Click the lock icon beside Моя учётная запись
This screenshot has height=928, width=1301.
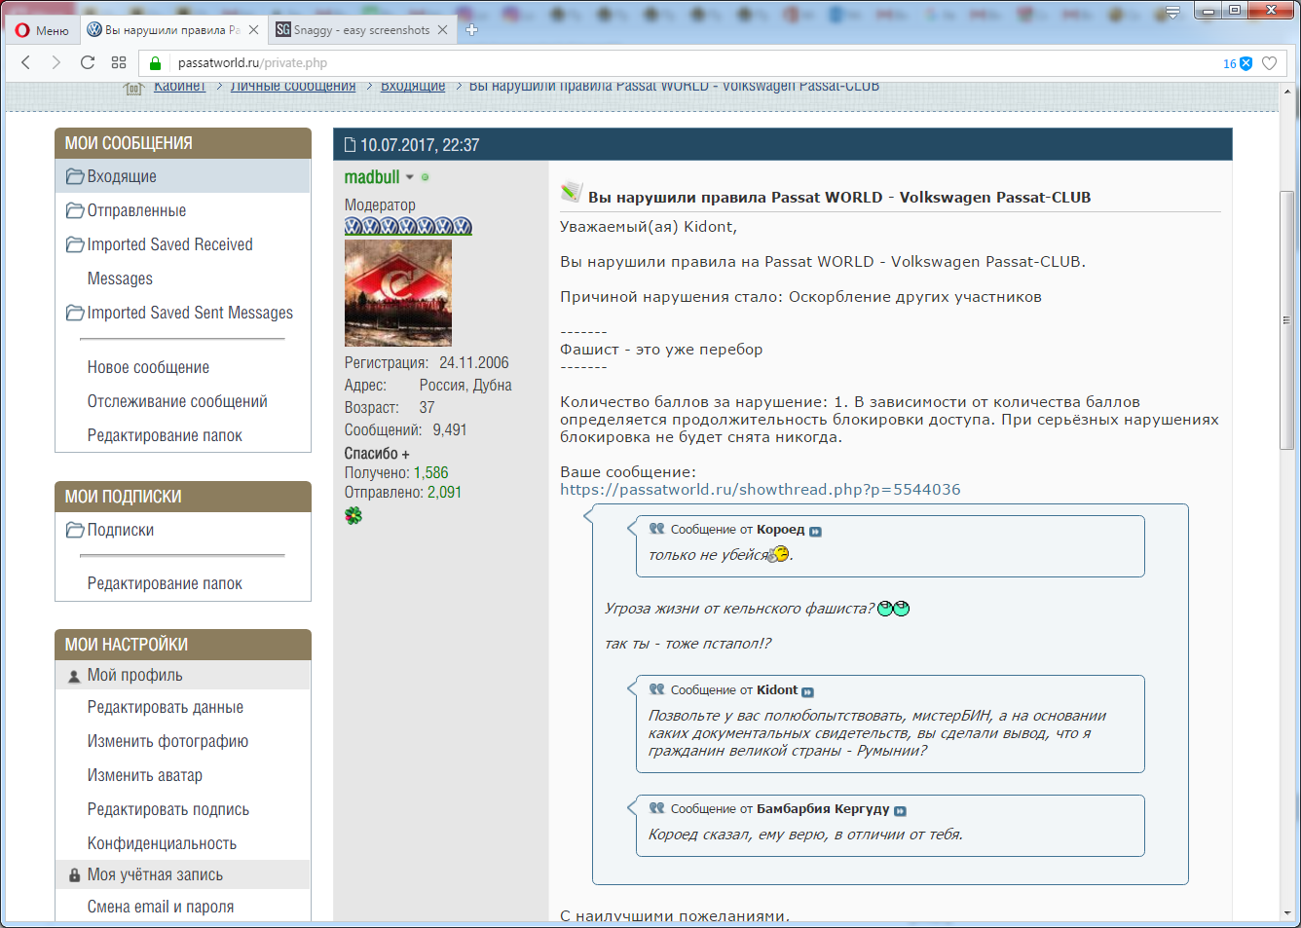(74, 875)
